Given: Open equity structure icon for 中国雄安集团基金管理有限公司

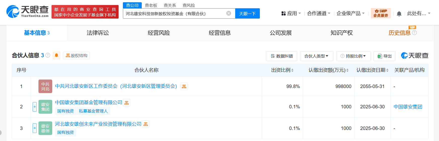Looking at the screenshot, I should point(126,103).
